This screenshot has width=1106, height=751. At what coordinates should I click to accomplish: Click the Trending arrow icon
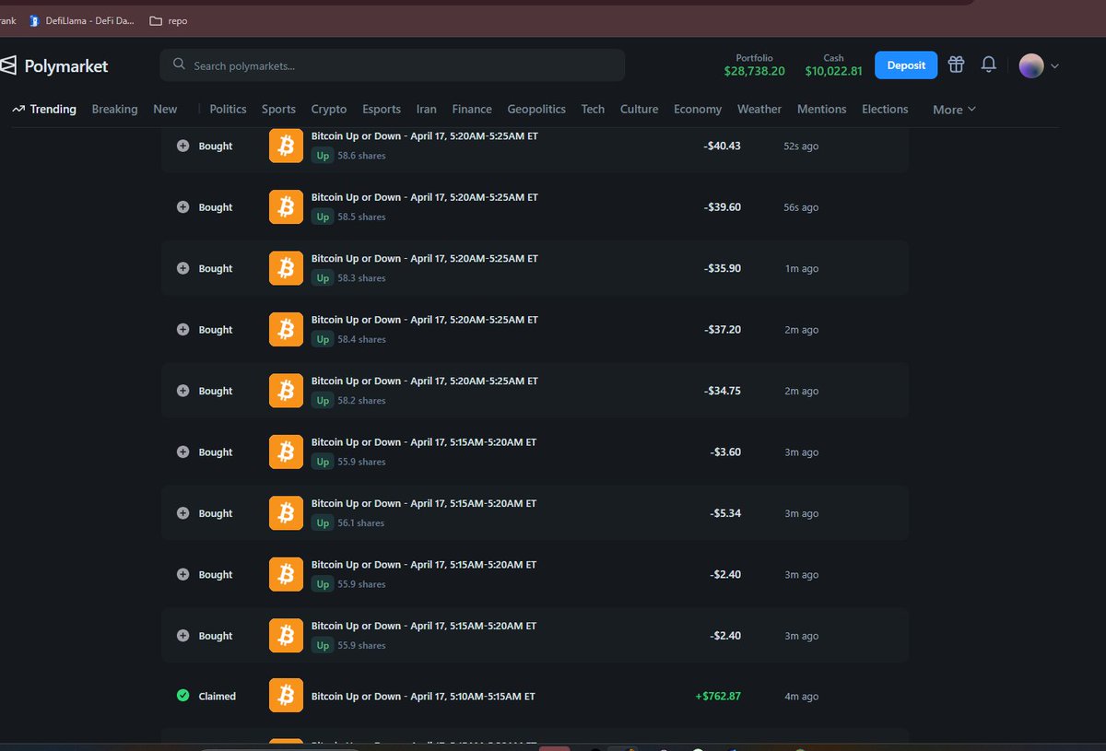point(18,109)
